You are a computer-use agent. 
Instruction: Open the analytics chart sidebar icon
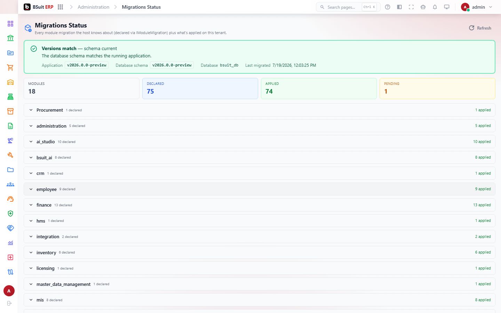click(10, 243)
